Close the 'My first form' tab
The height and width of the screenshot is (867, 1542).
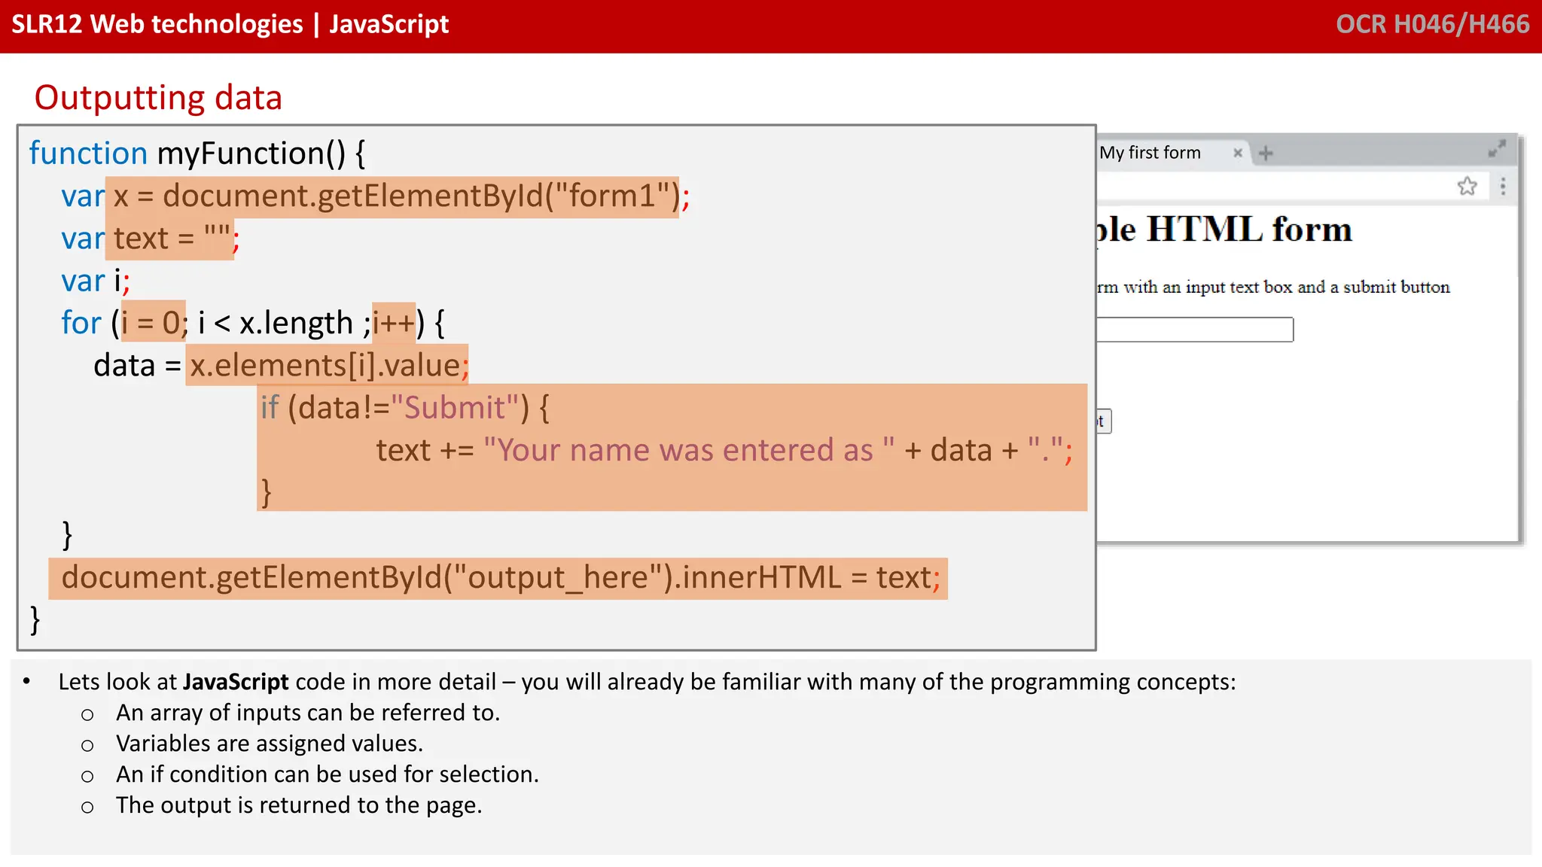pyautogui.click(x=1237, y=153)
